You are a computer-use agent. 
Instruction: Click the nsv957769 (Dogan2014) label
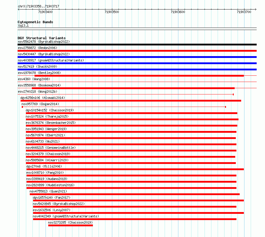point(40,104)
